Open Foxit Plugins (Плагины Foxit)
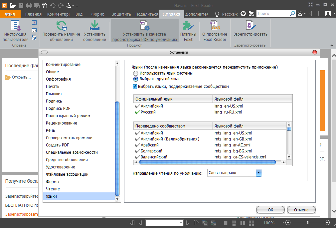Viewport: 336px width, 228px height. (x=188, y=31)
